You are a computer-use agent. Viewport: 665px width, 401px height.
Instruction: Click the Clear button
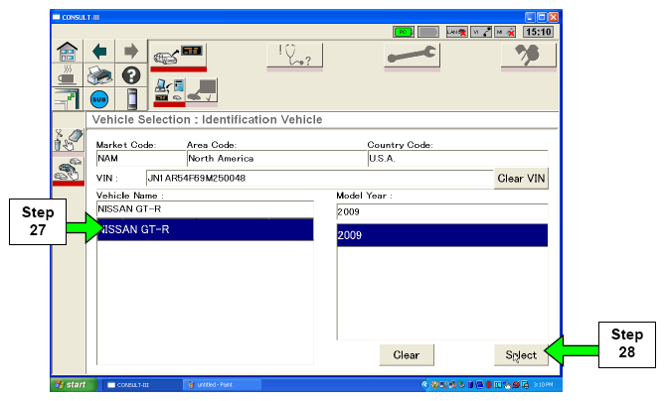406,354
